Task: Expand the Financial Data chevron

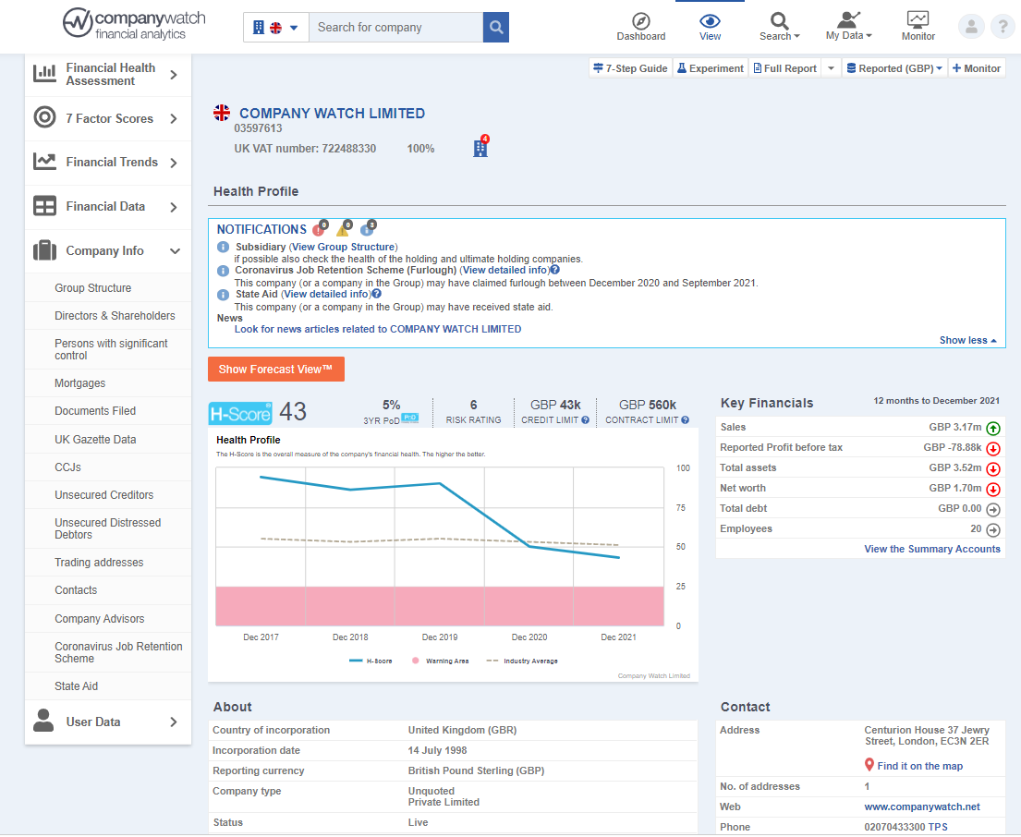Action: 174,207
